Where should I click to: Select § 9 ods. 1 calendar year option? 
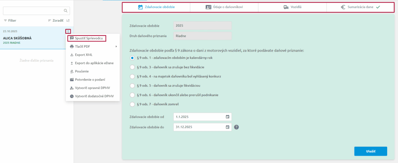click(x=133, y=58)
